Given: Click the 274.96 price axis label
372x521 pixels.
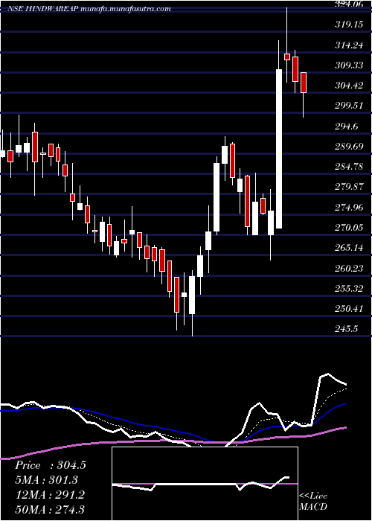Looking at the screenshot, I should pyautogui.click(x=349, y=208).
